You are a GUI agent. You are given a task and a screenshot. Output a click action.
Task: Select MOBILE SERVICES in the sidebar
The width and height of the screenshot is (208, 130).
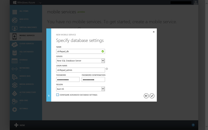coord(27,35)
